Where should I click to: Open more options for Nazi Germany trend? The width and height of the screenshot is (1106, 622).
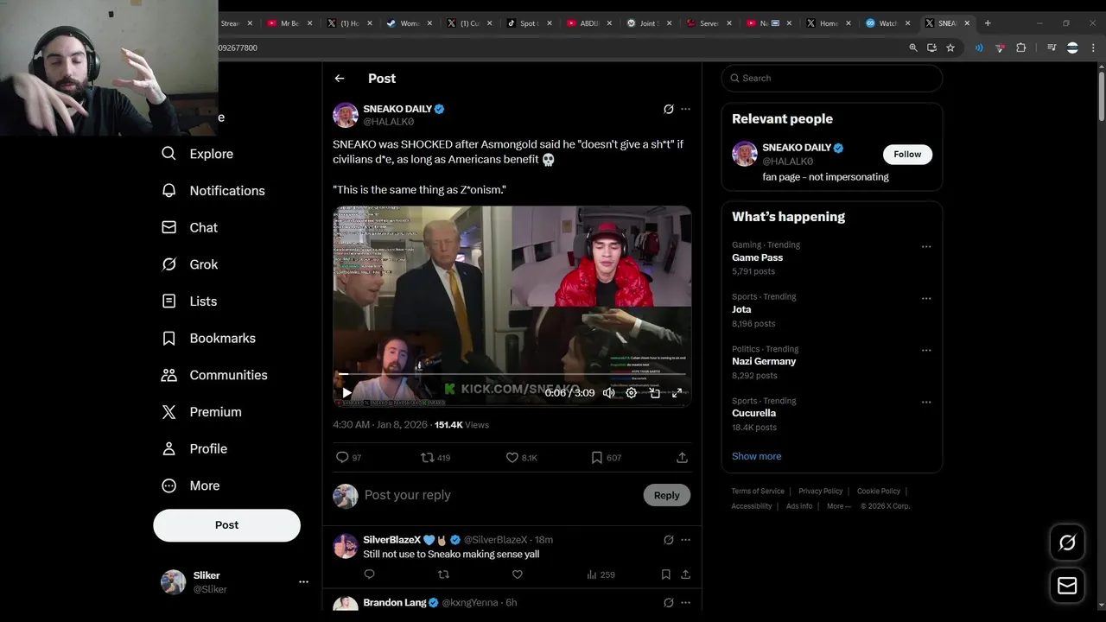click(926, 350)
